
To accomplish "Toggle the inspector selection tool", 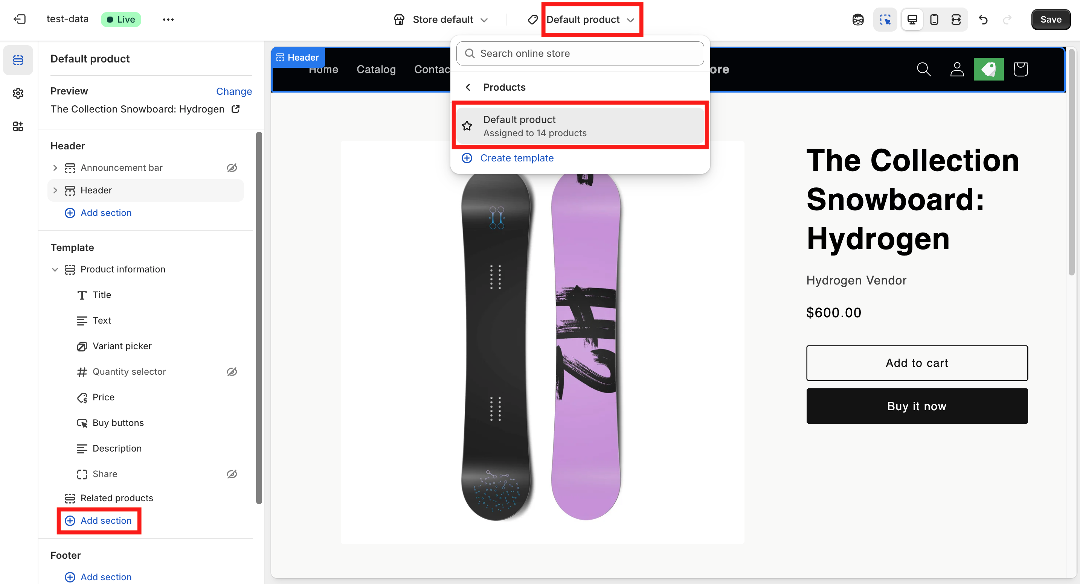I will point(885,19).
